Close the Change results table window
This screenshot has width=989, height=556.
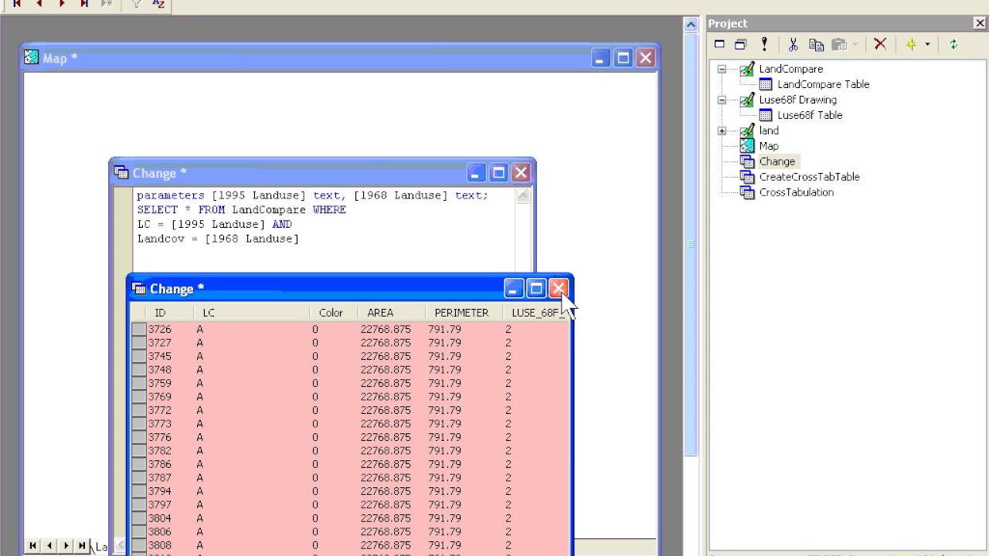click(x=559, y=289)
